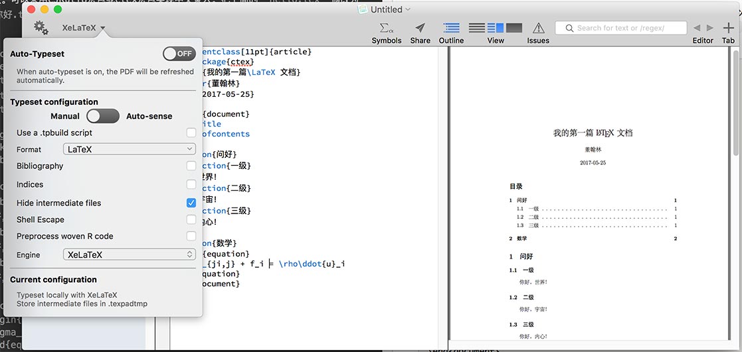Open the typeset settings gear
Image resolution: width=742 pixels, height=352 pixels.
41,27
